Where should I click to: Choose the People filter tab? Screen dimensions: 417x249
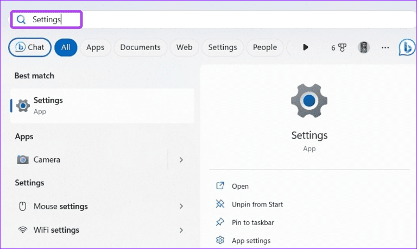coord(265,47)
